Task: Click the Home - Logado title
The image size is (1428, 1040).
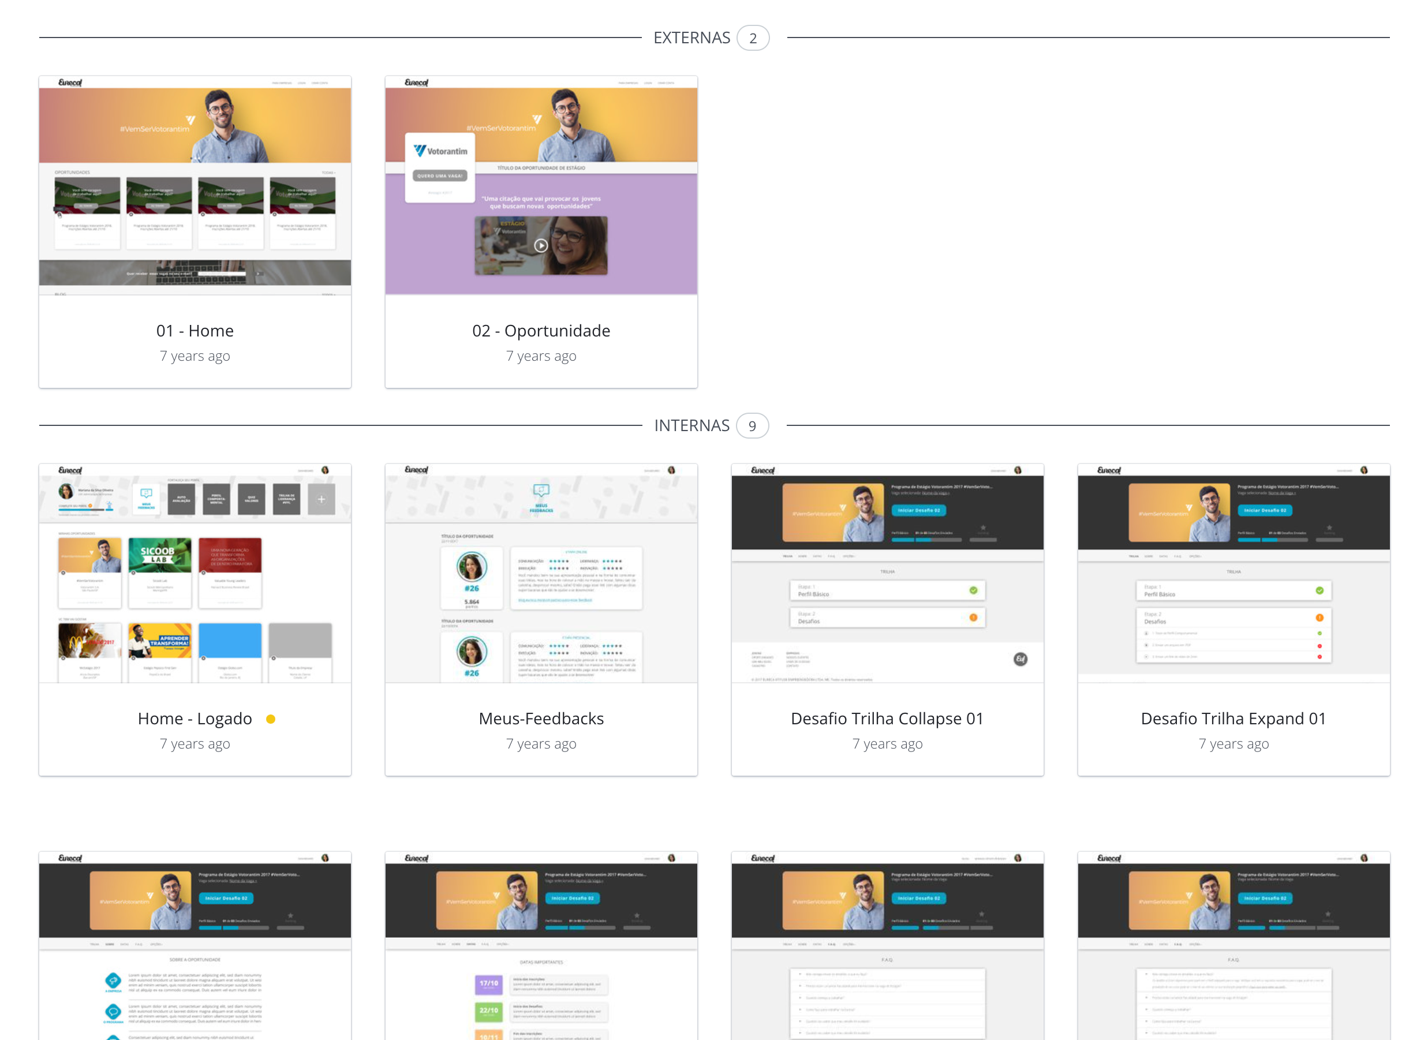Action: pos(195,719)
